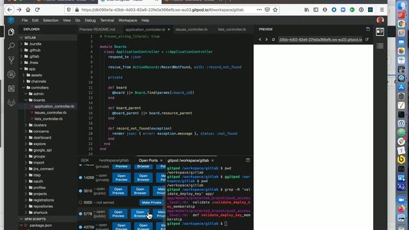Screen dimensions: 409x230
Task: Collapse the GITLAB root folder
Action: pos(21,38)
